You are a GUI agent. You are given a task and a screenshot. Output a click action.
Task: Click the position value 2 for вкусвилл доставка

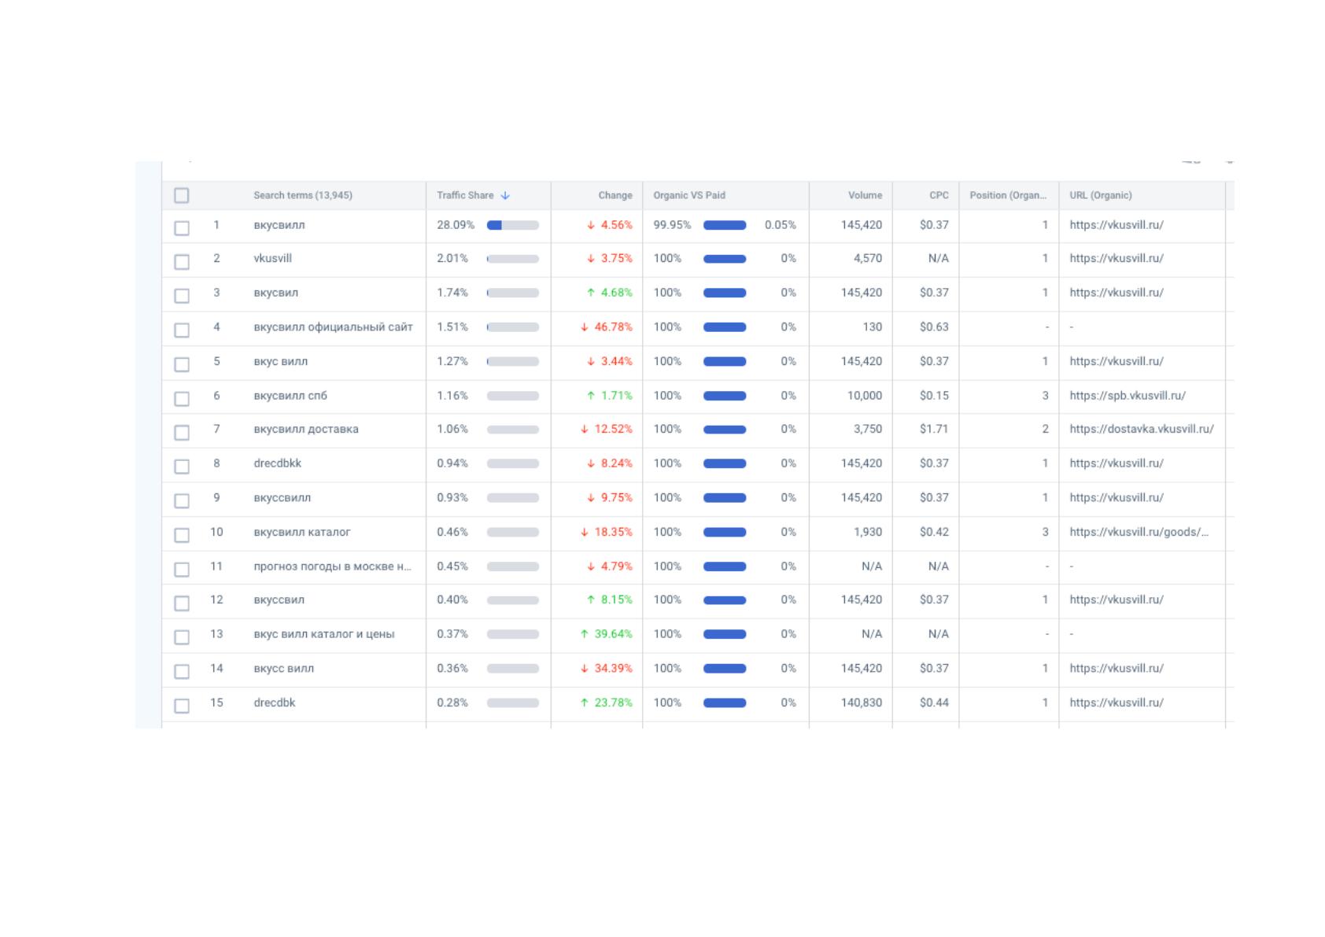click(x=1045, y=430)
